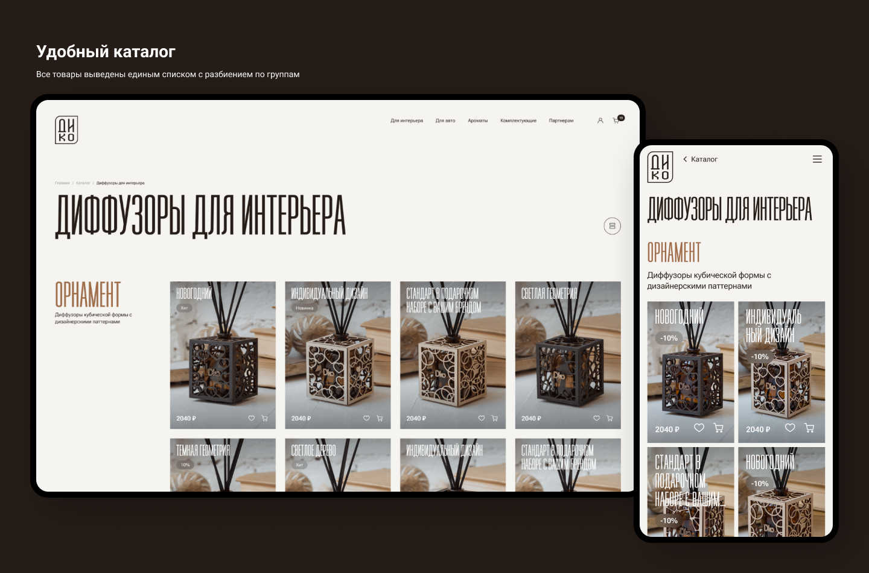Viewport: 869px width, 573px height.
Task: Favorite desktop Стандарт в подарочном наборе, top row
Action: (482, 418)
